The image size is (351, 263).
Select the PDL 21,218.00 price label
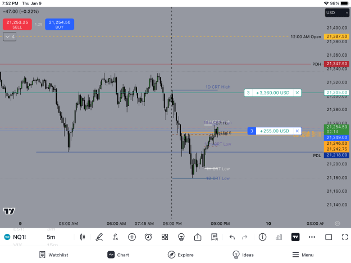tap(336, 155)
